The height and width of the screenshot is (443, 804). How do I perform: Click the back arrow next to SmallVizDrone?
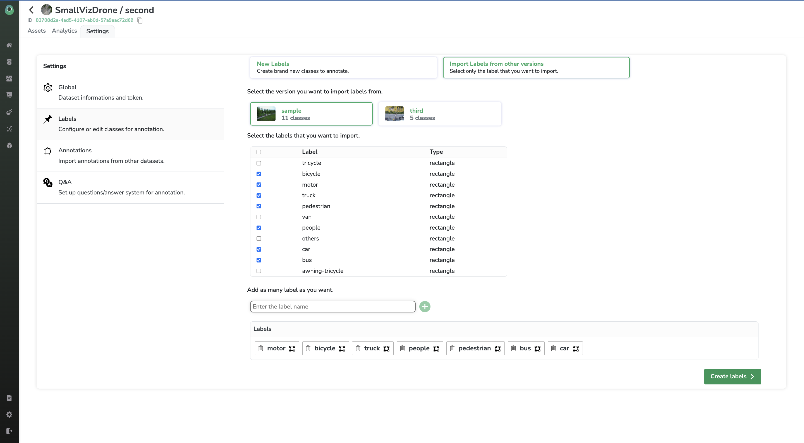(x=31, y=10)
